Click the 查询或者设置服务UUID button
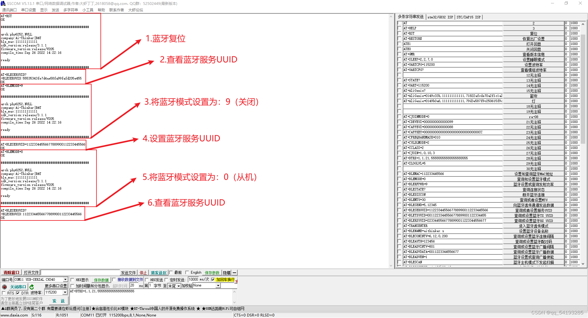Image resolution: width=588 pixels, height=318 pixels. coord(533,210)
